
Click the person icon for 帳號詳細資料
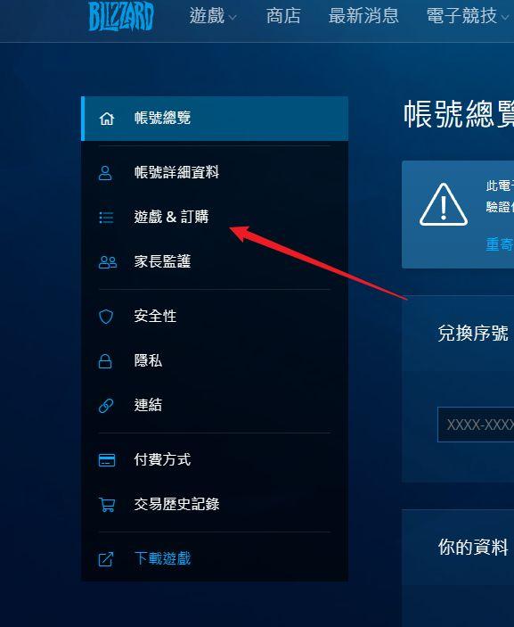click(x=105, y=173)
